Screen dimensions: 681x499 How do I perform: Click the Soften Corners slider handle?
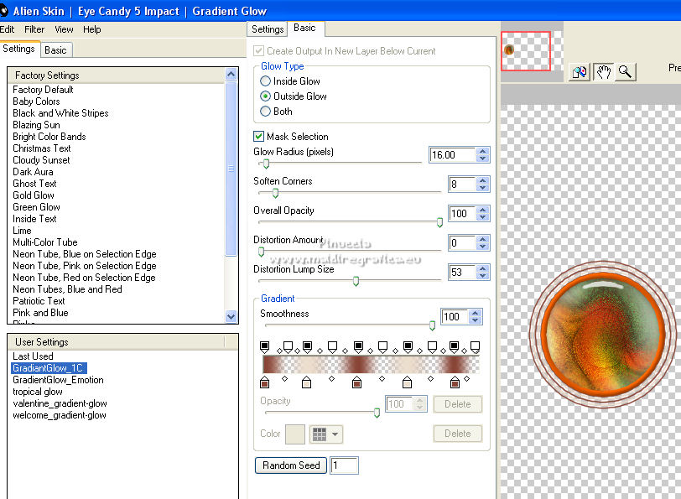pos(275,193)
